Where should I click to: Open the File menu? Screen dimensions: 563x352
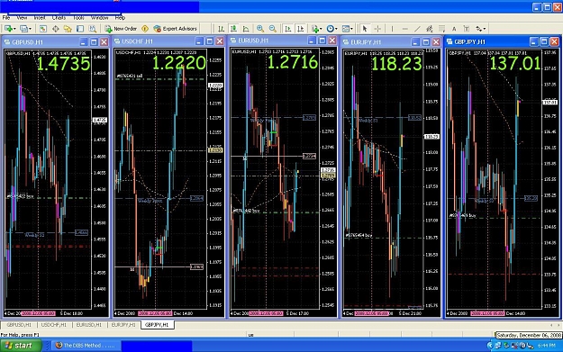tap(6, 18)
